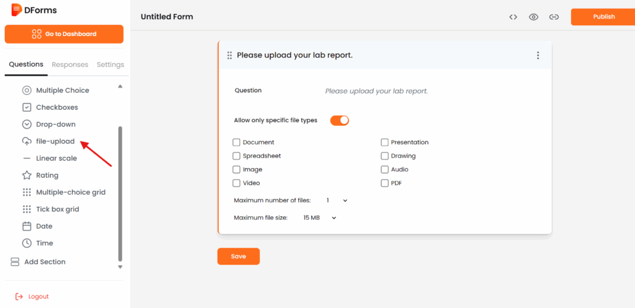
Task: Click the Publish button
Action: [x=603, y=17]
